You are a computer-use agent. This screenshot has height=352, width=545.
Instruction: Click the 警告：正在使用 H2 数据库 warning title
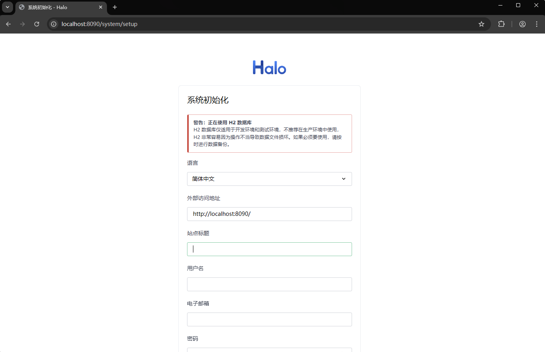[x=223, y=122]
